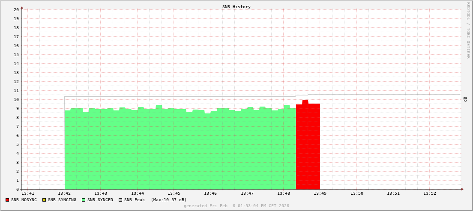Screen dimensions: 473x211
Task: Click the 13:52 time axis label
Action: coord(430,193)
